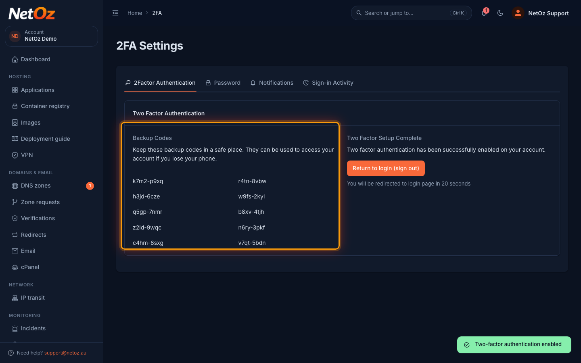Switch to Password tab
The width and height of the screenshot is (581, 363).
pyautogui.click(x=223, y=83)
